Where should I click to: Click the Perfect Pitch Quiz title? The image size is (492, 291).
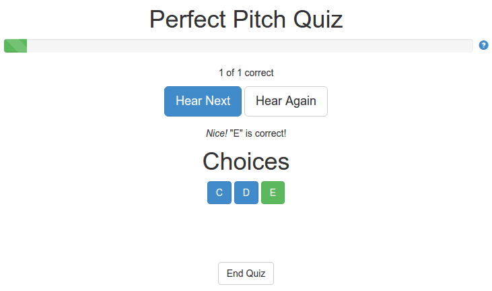[x=246, y=20]
